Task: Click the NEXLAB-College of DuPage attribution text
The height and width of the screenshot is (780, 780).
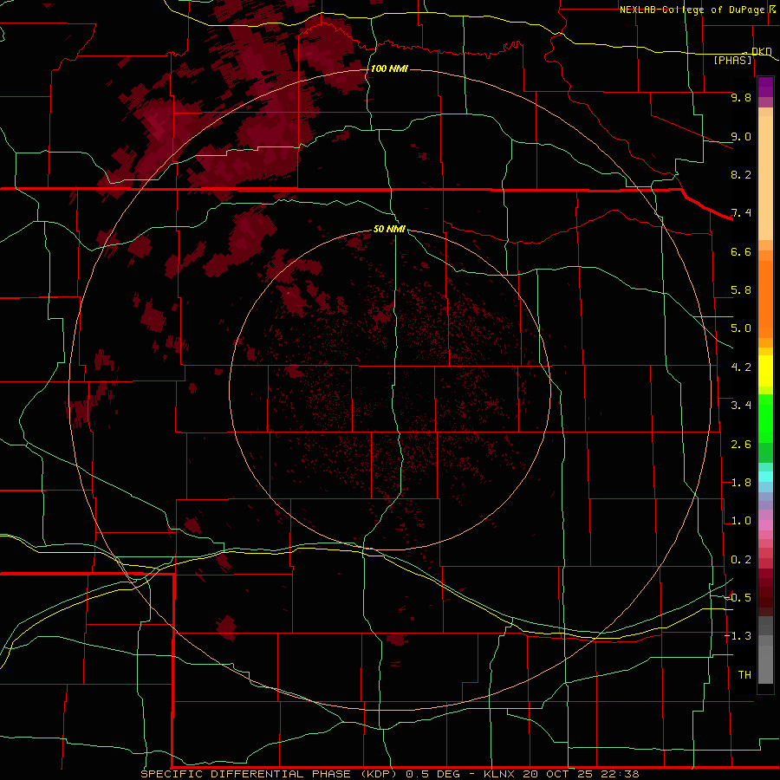Action: 692,10
